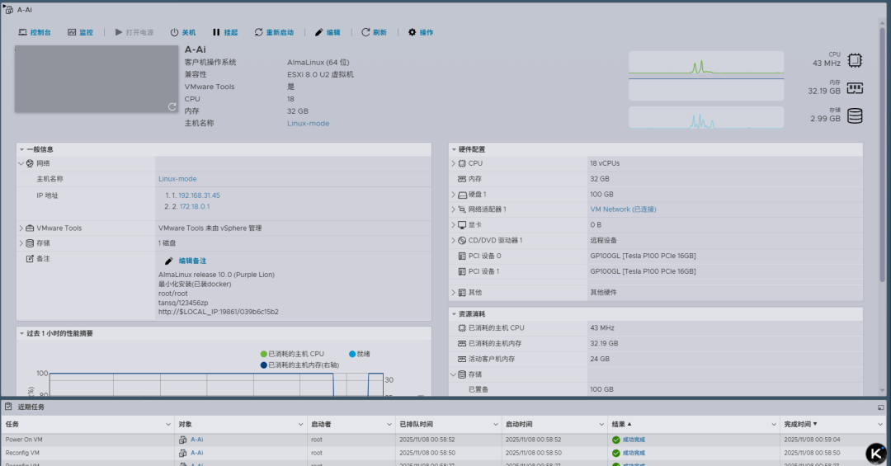Click the CD/DVD drive icon
The image size is (891, 466).
pyautogui.click(x=462, y=240)
